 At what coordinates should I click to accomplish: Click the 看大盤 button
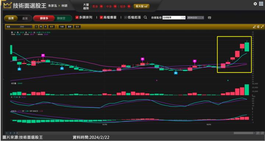(141, 6)
